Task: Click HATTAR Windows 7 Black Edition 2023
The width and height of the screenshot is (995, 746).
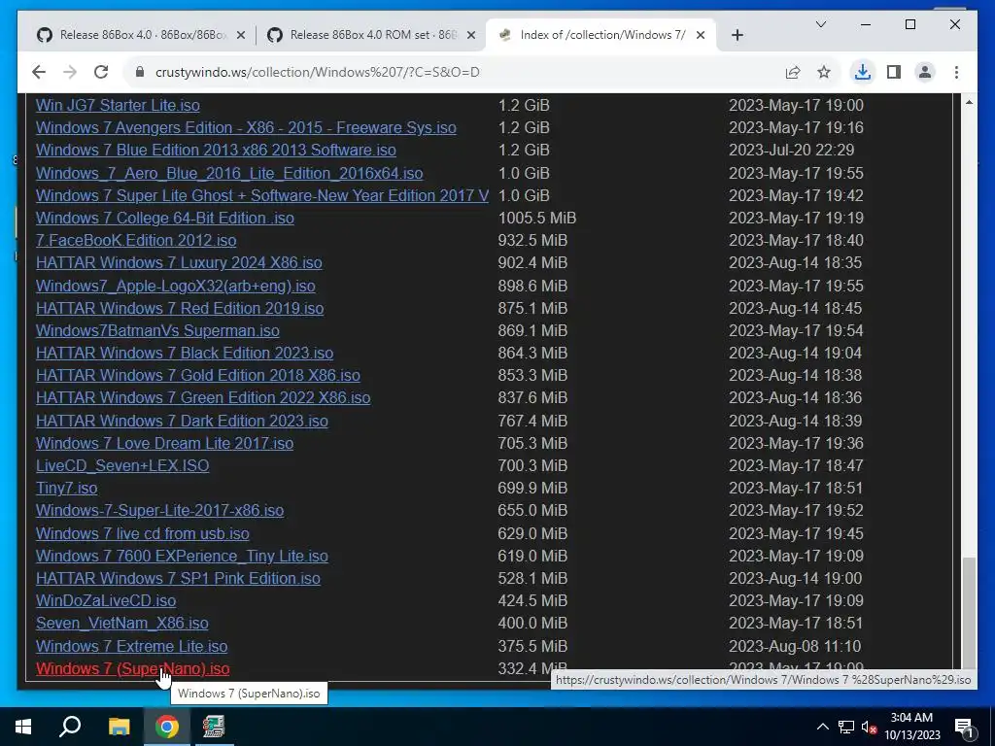Action: (185, 353)
